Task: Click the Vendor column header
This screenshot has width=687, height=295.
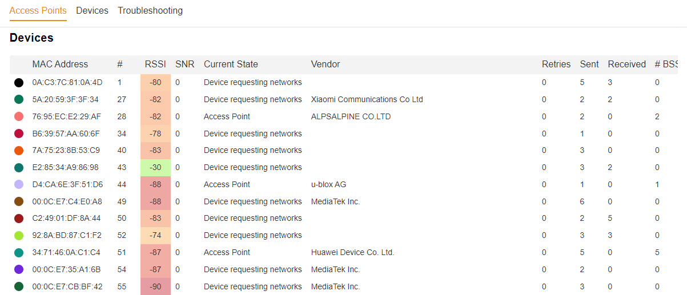Action: [326, 64]
